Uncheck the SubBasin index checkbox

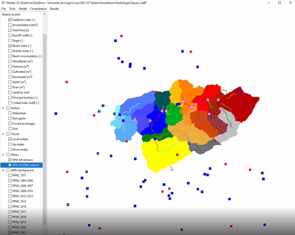click(10, 20)
